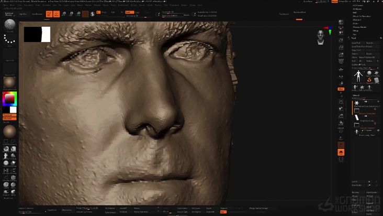Open the Dots stroke type picker
Image resolution: width=383 pixels, height=216 pixels.
point(10,39)
